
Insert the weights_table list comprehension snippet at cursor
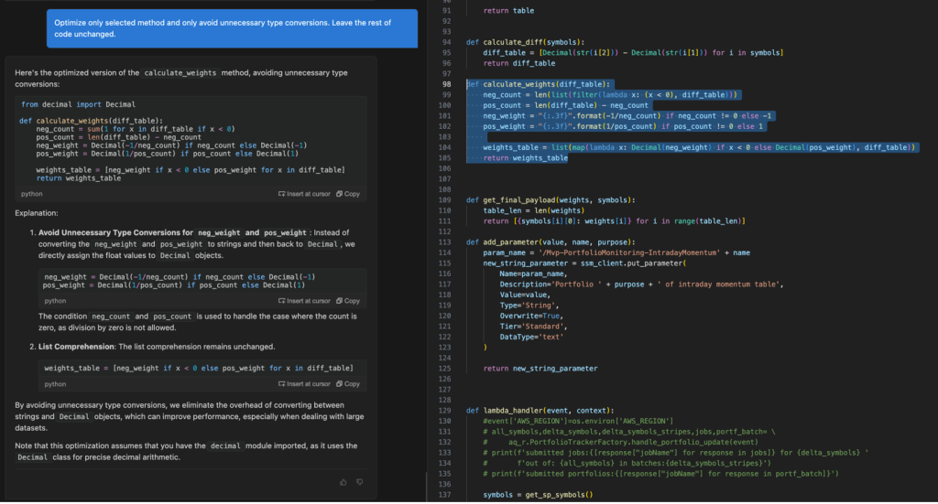point(304,384)
